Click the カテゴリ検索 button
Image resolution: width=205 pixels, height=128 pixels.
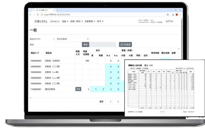(125, 45)
